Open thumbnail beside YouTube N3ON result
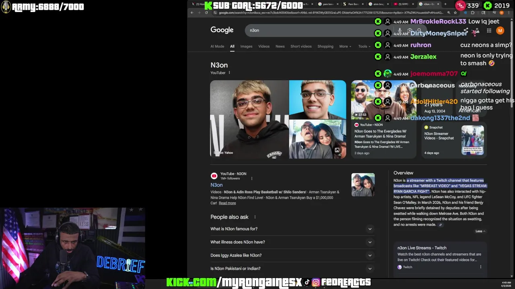 [x=363, y=185]
